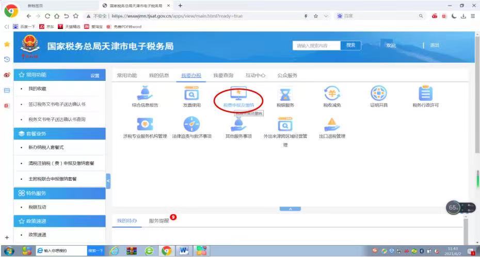Click the browser back arrow
This screenshot has width=480, height=257.
29,16
